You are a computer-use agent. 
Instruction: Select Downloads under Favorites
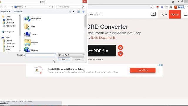[9, 23]
